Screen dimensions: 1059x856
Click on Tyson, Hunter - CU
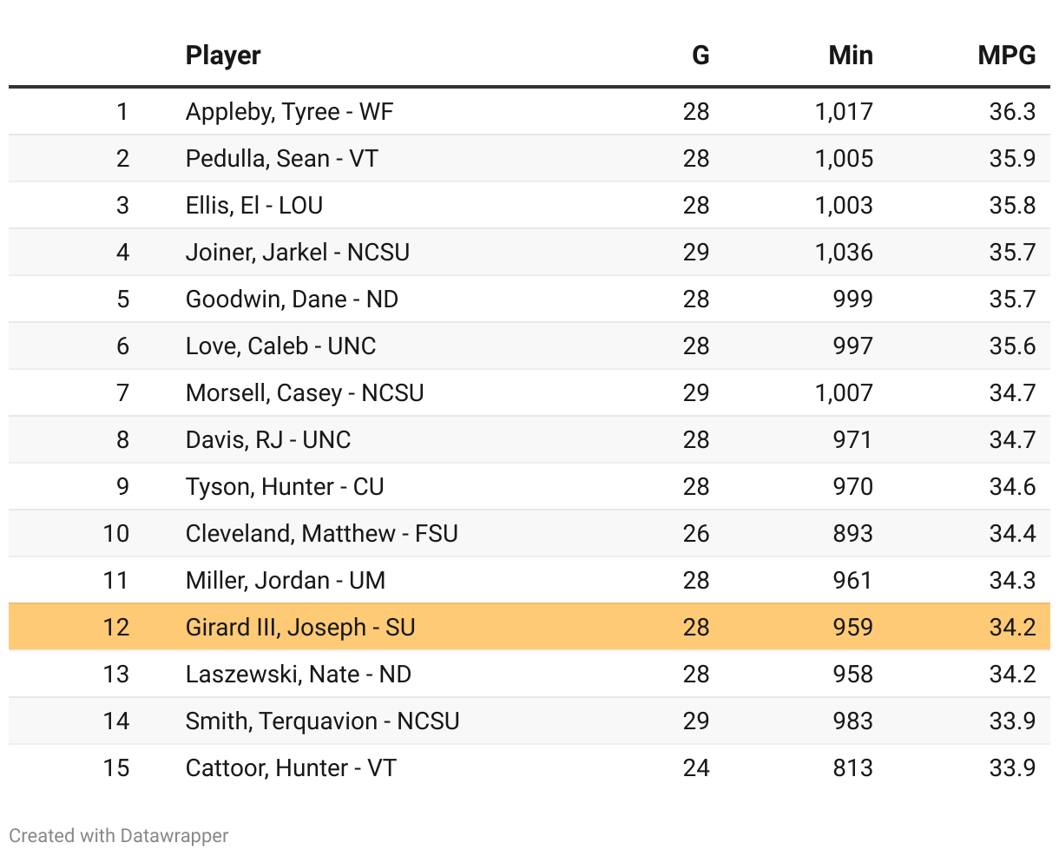tap(284, 487)
